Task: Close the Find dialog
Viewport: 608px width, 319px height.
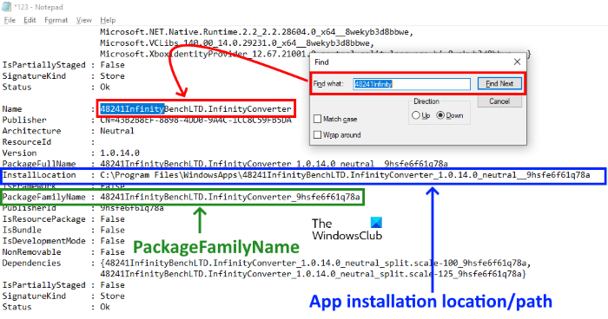Action: click(517, 62)
